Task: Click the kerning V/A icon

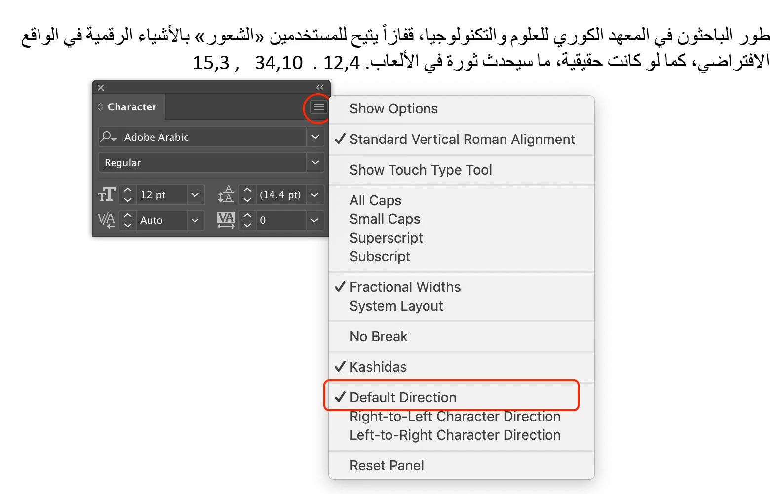Action: pos(107,220)
